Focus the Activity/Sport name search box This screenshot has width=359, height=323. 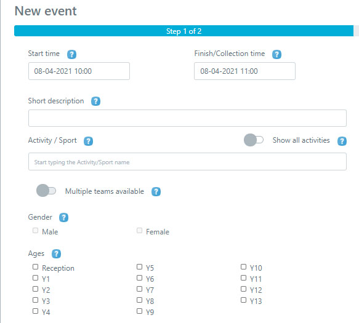(187, 162)
